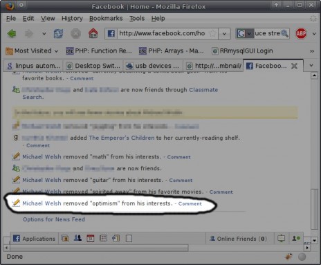Show more bookmarks with the chevron

click(312, 51)
